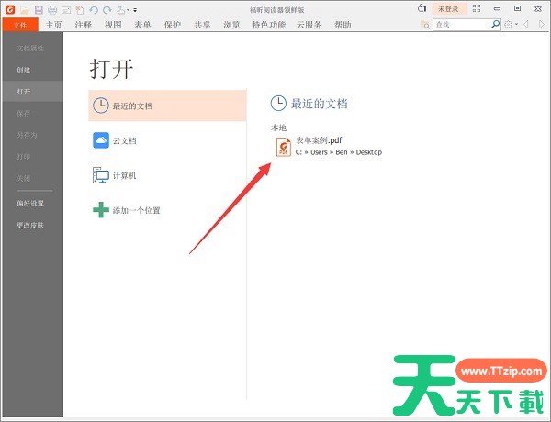Click the undo arrow icon

[x=94, y=9]
